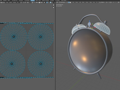Browse image datablock dropdown
The image size is (120, 90).
(x=32, y=2)
